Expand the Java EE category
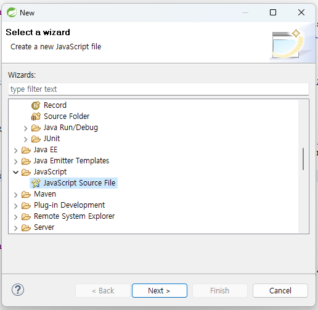This screenshot has height=310, width=318. click(x=15, y=150)
